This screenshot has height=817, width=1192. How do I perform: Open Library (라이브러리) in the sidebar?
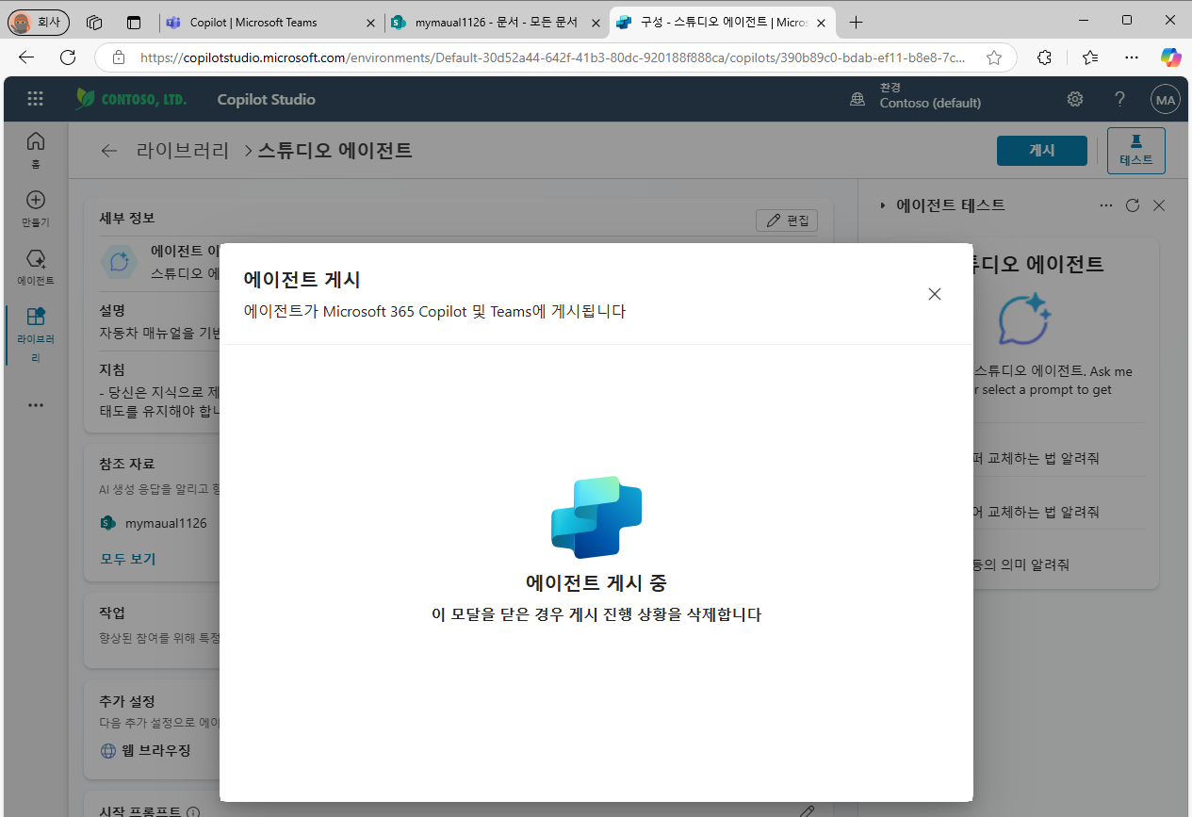coord(36,335)
